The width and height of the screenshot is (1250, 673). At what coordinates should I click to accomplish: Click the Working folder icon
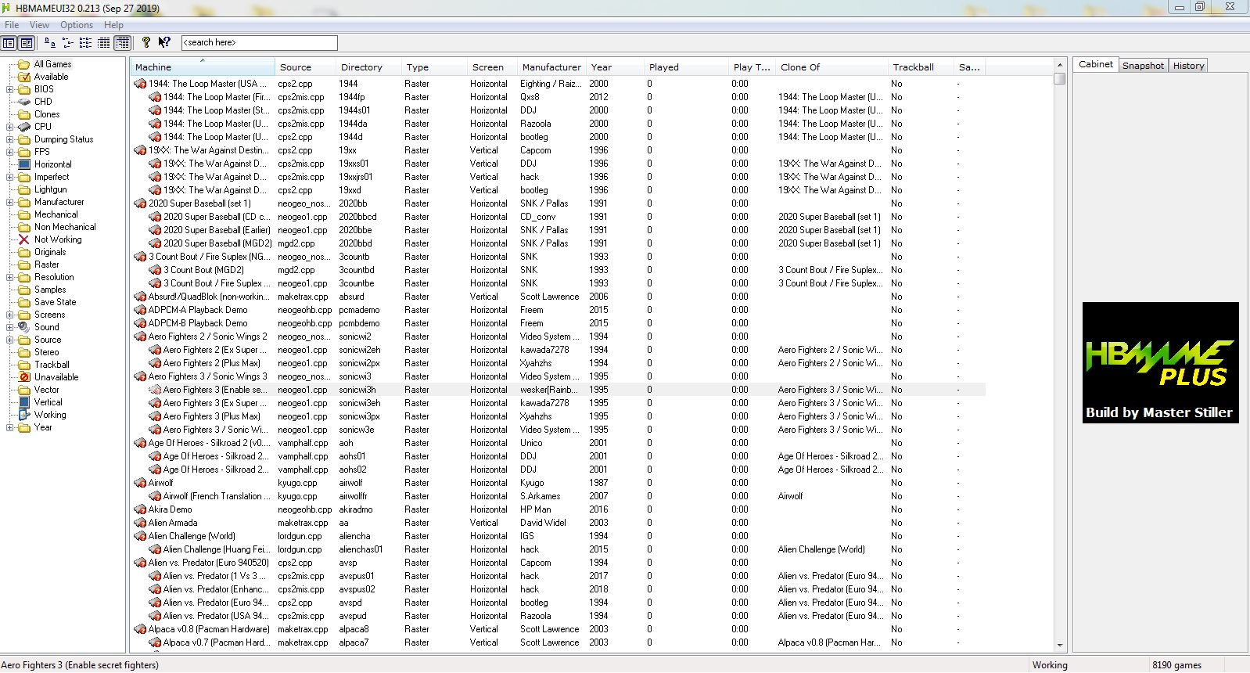click(24, 415)
